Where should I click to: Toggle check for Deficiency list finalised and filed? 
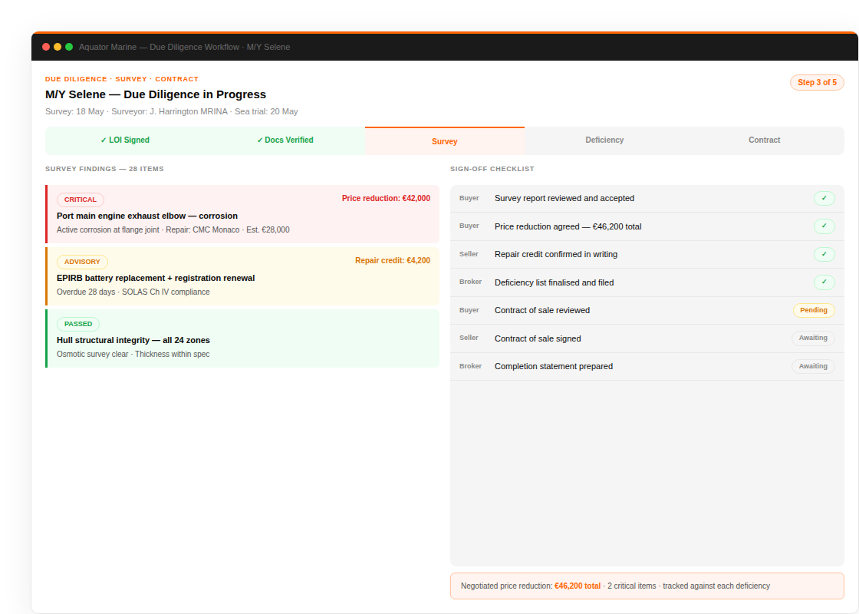pos(824,282)
